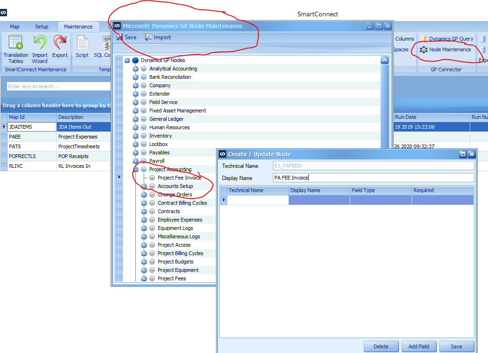This screenshot has width=488, height=353.
Task: Select the Project Billing Cycles tree item
Action: pos(180,253)
